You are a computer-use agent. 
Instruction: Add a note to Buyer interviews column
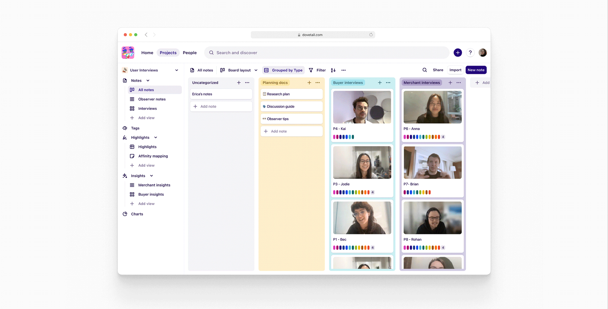point(380,83)
